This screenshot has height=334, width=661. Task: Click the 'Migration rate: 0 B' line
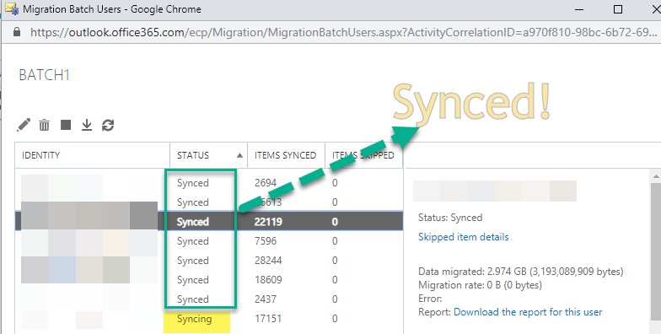click(480, 285)
